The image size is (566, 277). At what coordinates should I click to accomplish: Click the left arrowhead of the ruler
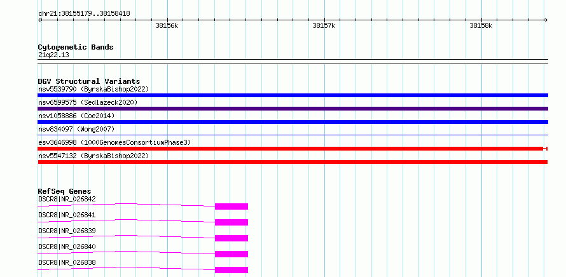[39, 20]
